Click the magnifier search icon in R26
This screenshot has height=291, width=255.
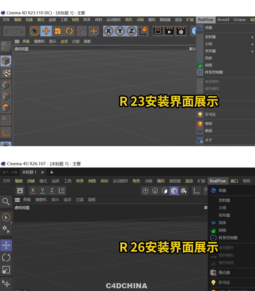(6, 201)
